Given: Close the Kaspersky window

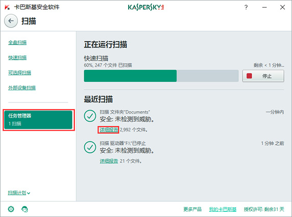Looking at the screenshot, I should [x=282, y=8].
